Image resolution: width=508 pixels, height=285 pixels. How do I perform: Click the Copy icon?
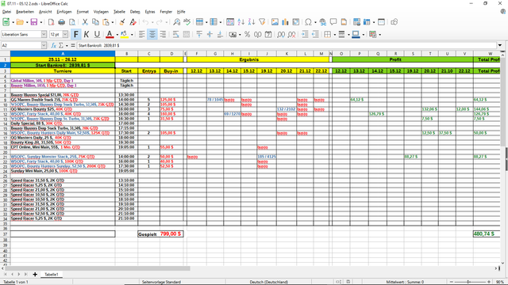95,22
